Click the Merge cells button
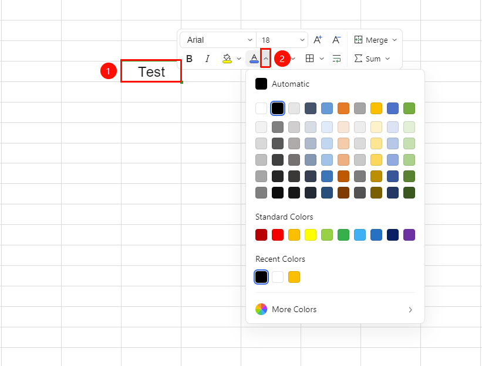The width and height of the screenshot is (482, 366). (371, 40)
